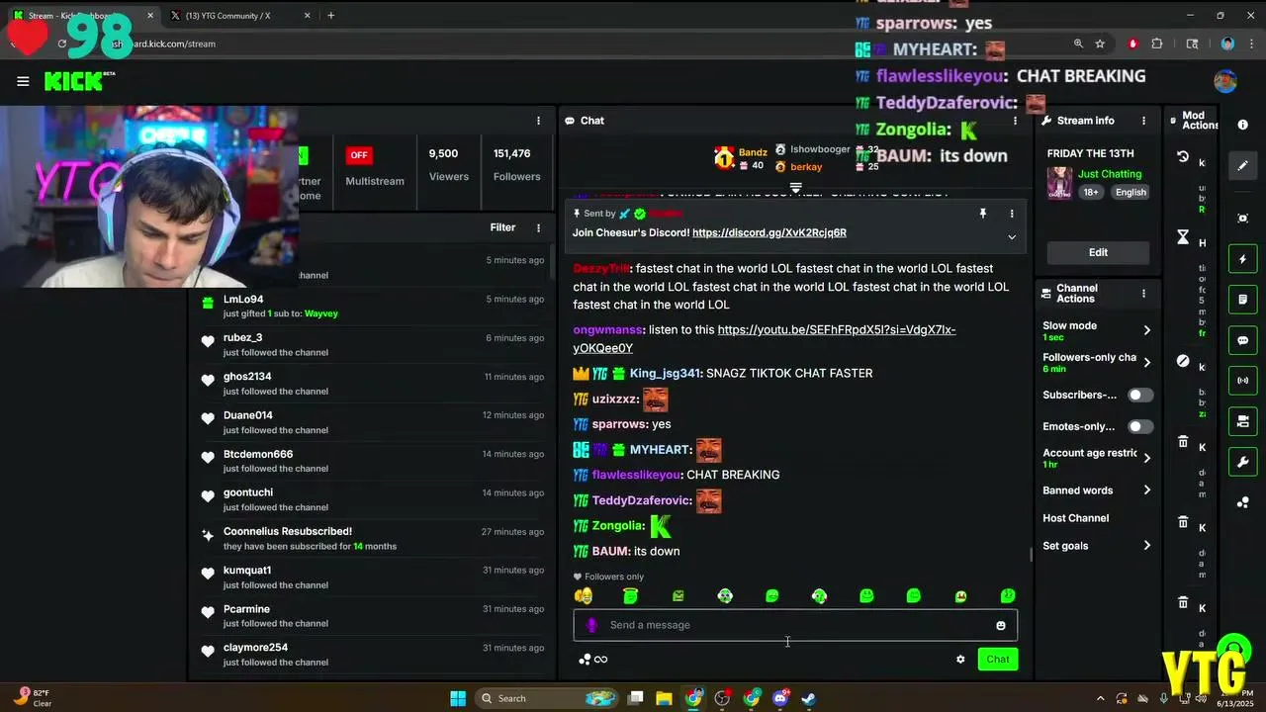Click the 151,476 Followers stat
The width and height of the screenshot is (1266, 712).
[x=516, y=165]
